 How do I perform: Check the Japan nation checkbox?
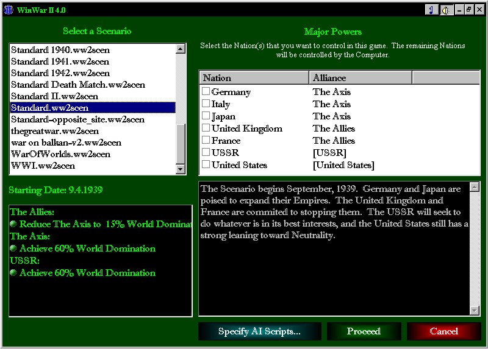[x=206, y=116]
